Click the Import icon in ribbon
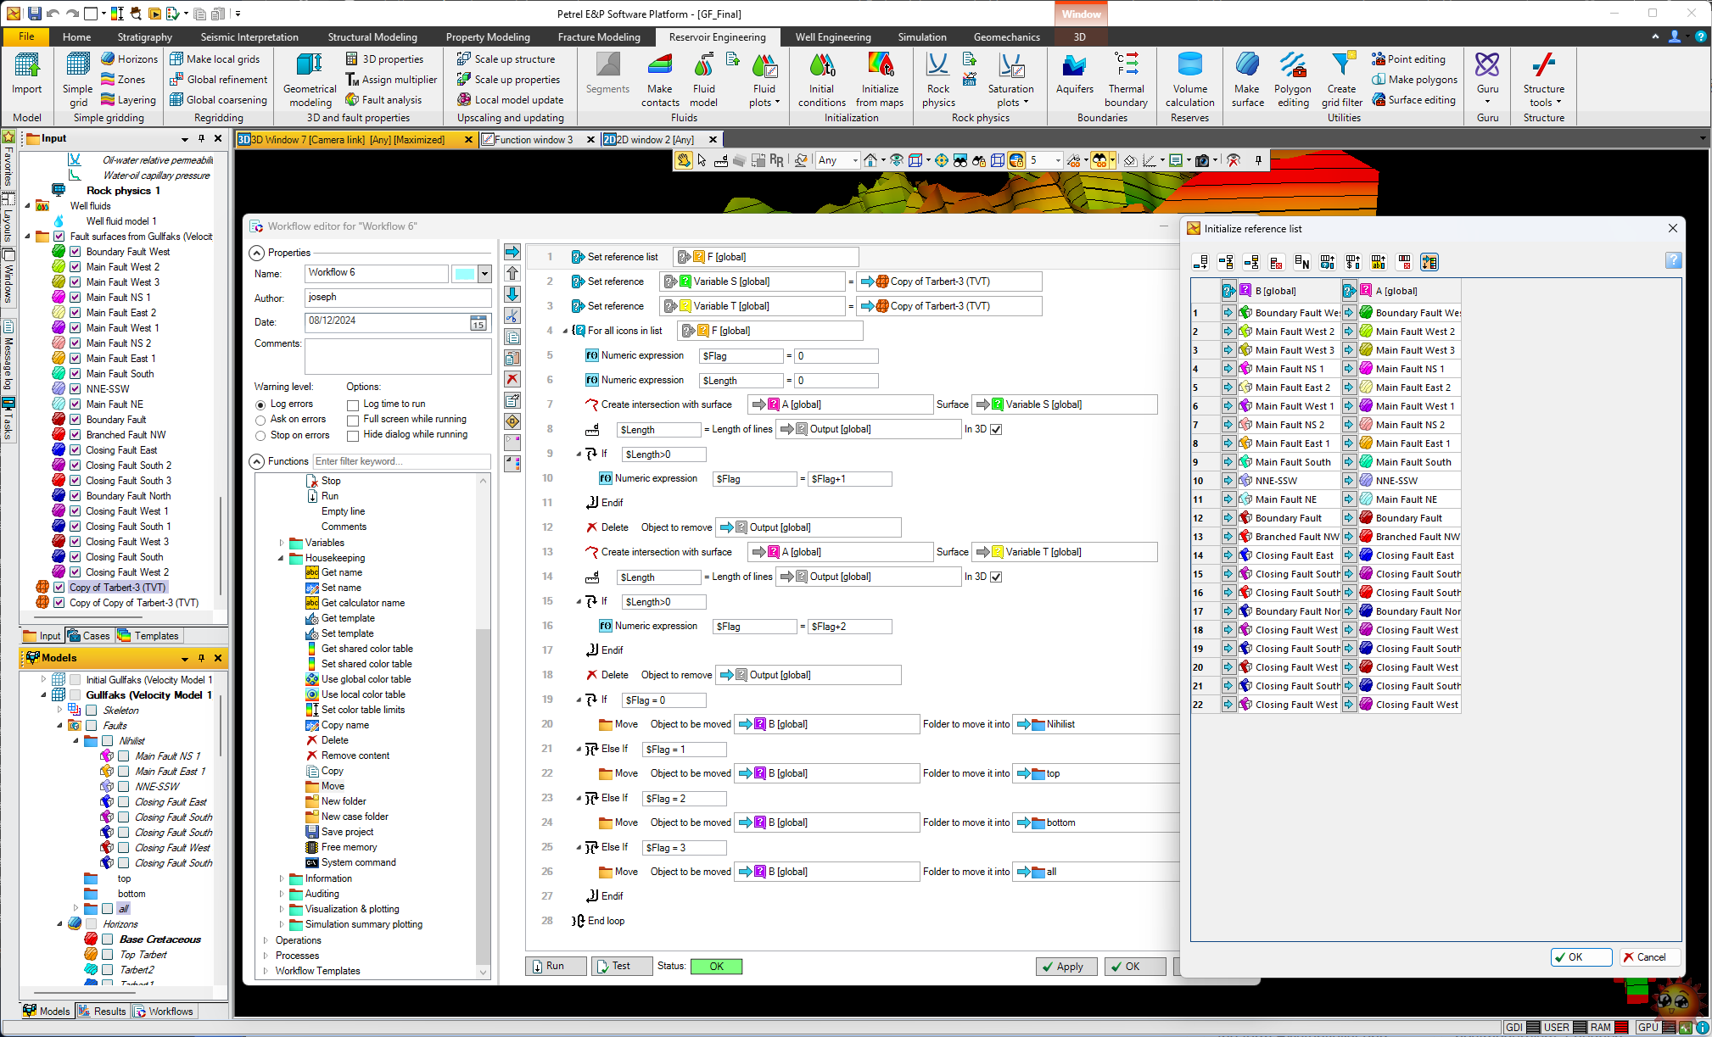The width and height of the screenshot is (1712, 1037). coord(26,73)
